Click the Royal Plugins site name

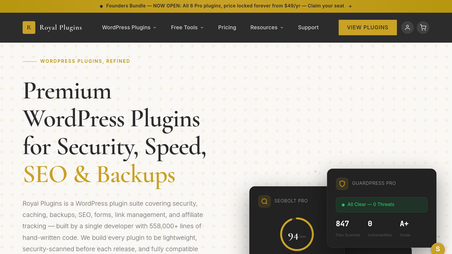(x=61, y=28)
